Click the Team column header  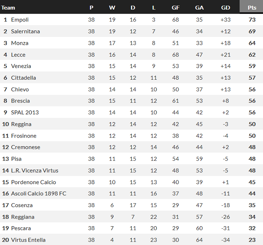point(8,8)
